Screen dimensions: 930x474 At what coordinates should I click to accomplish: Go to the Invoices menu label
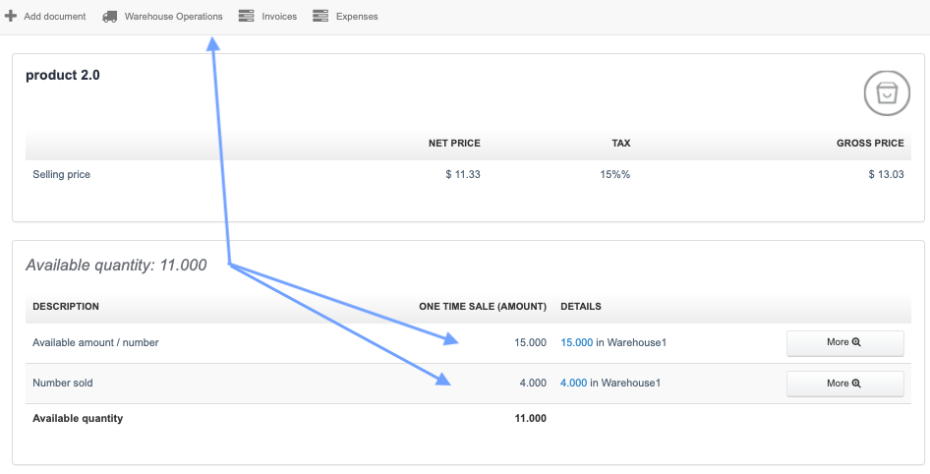click(x=279, y=17)
